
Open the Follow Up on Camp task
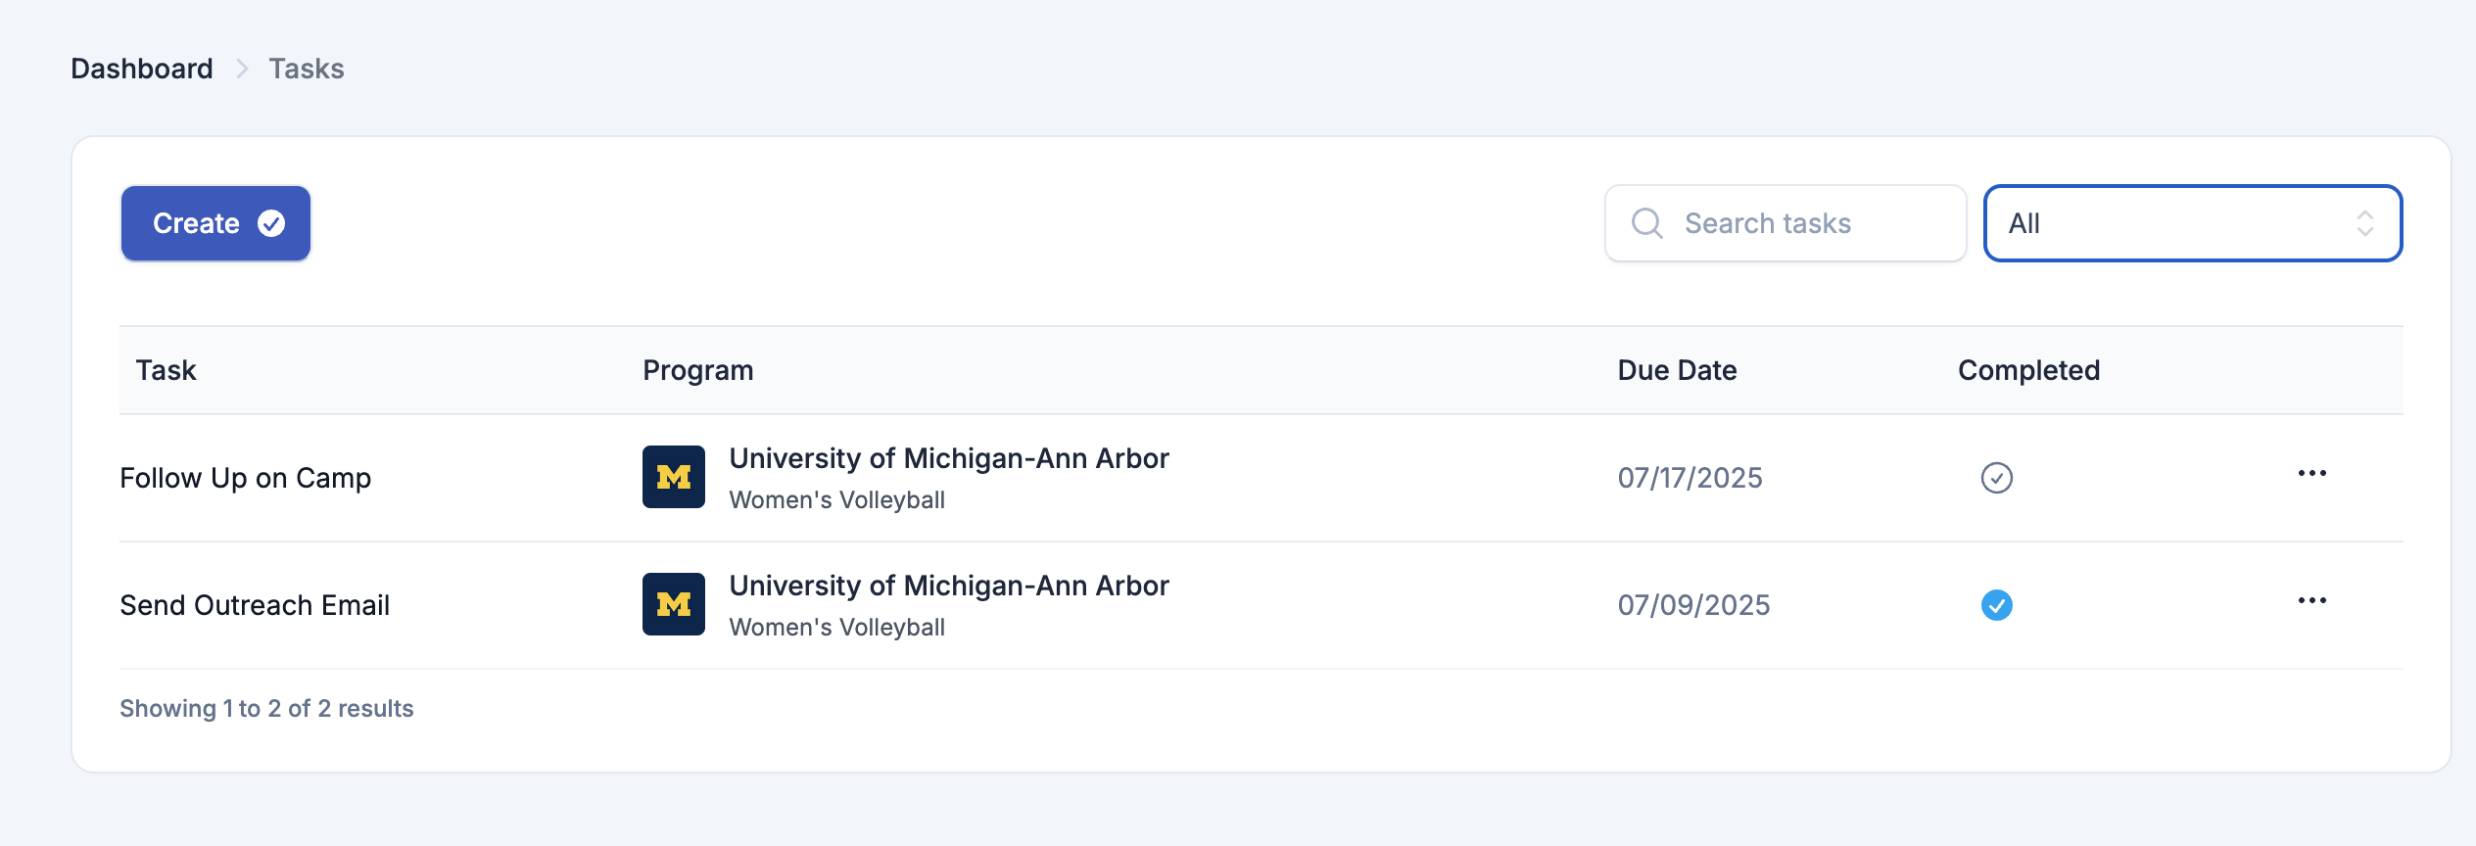(246, 478)
